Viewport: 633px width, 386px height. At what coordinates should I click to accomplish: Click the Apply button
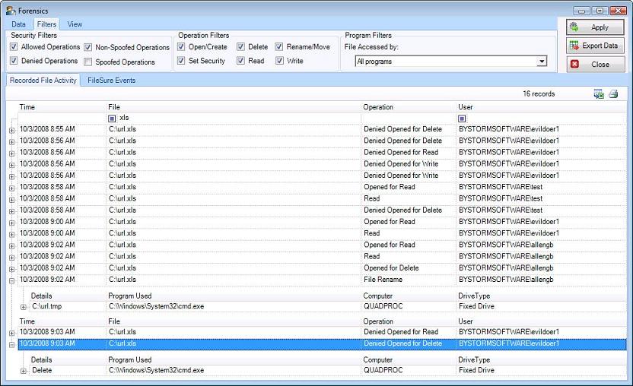(x=595, y=27)
